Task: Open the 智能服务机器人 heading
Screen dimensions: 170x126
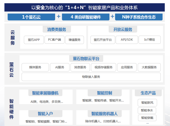Action: coord(104,113)
